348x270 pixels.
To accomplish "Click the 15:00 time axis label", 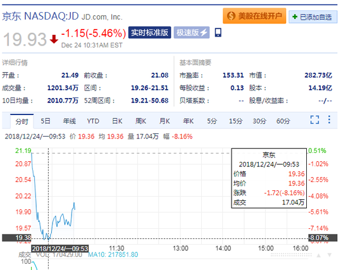I will pos(266,248).
